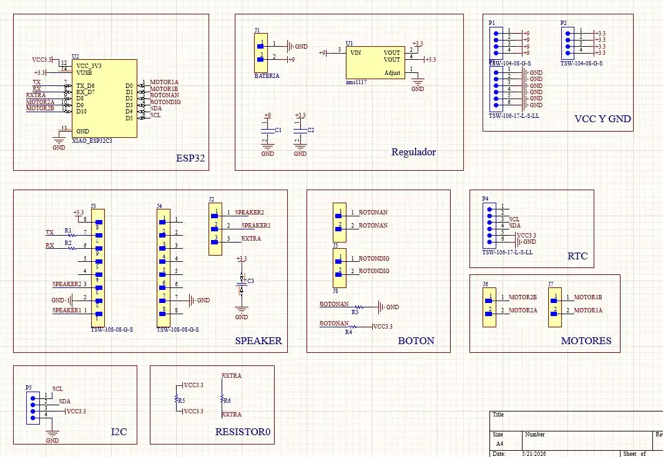Select the SPEAKER2 net label beside J2
This screenshot has width=663, height=457.
[x=250, y=213]
